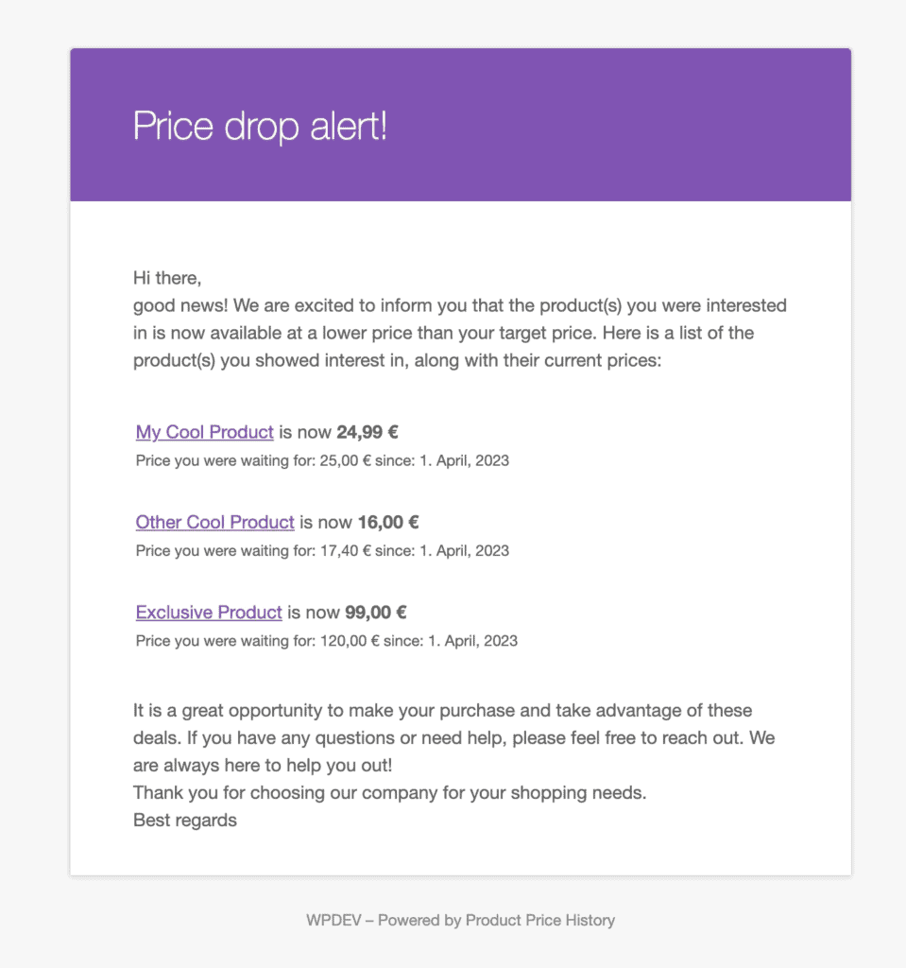Click 'It is a great opportunity' paragraph start
The height and width of the screenshot is (968, 906).
(x=227, y=710)
